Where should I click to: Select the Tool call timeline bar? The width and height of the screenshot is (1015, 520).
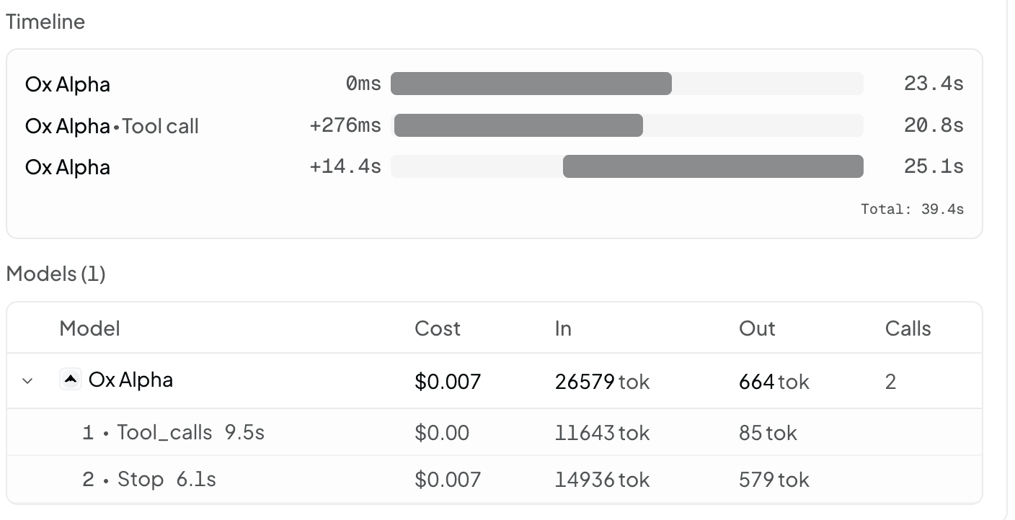pyautogui.click(x=518, y=125)
